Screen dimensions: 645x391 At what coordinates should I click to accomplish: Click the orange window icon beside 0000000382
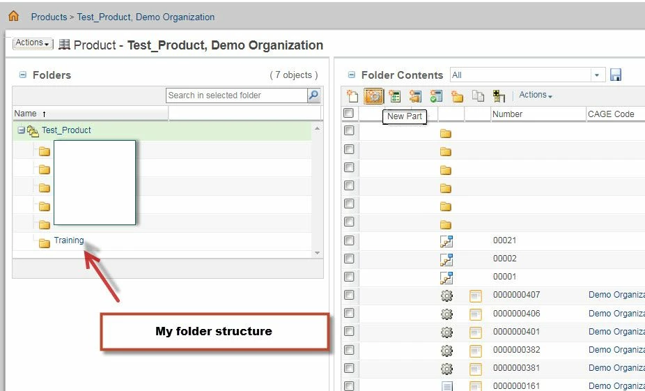tap(476, 351)
